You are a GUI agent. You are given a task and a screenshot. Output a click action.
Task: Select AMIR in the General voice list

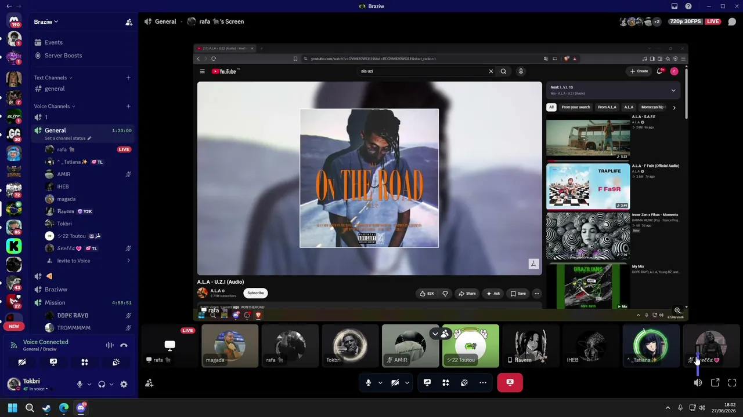[88, 174]
